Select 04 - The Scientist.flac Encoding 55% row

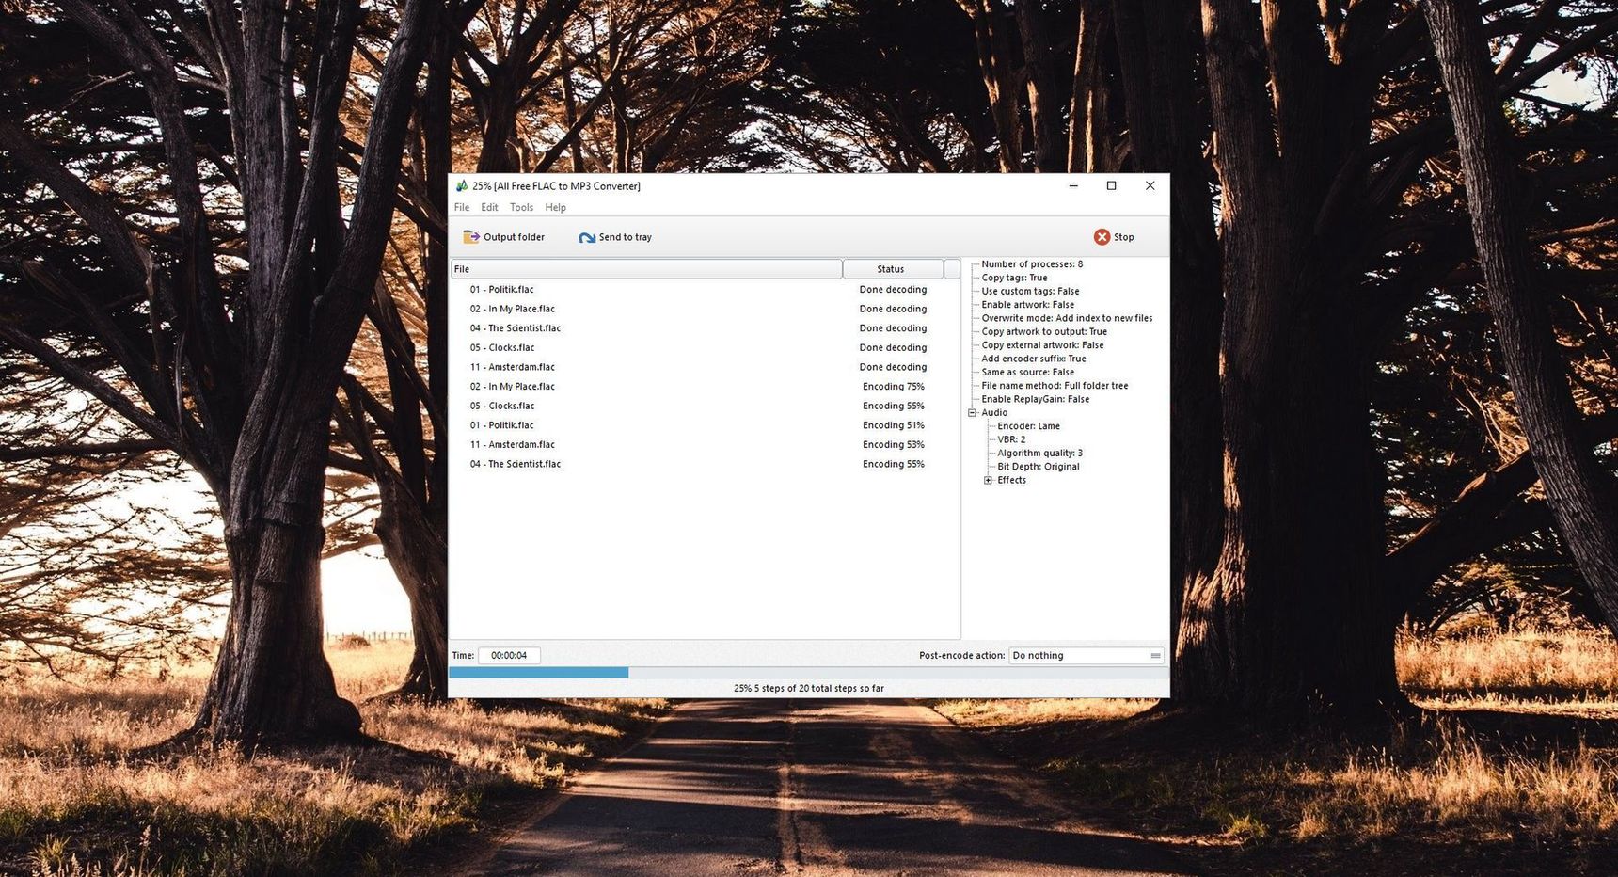coord(705,464)
